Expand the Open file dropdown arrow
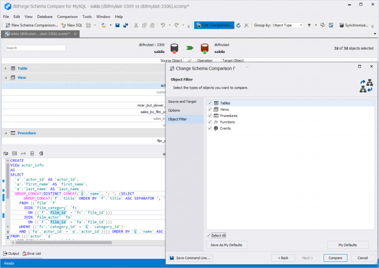 click(x=111, y=25)
